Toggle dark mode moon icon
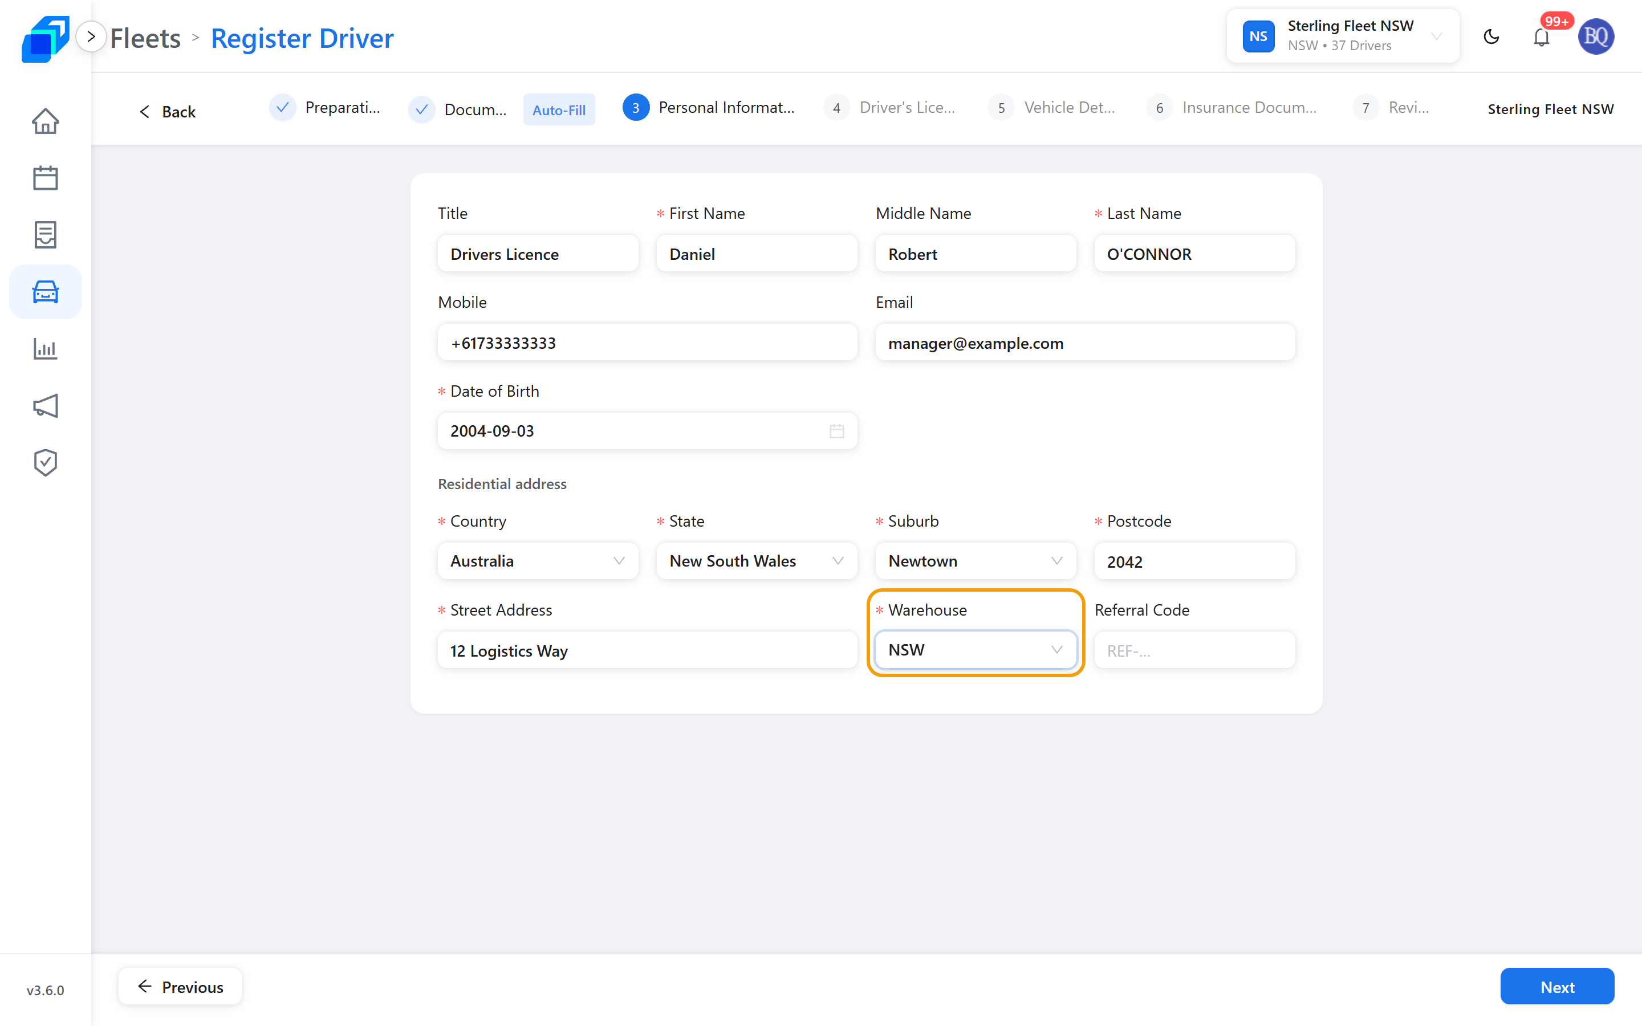 pos(1491,36)
